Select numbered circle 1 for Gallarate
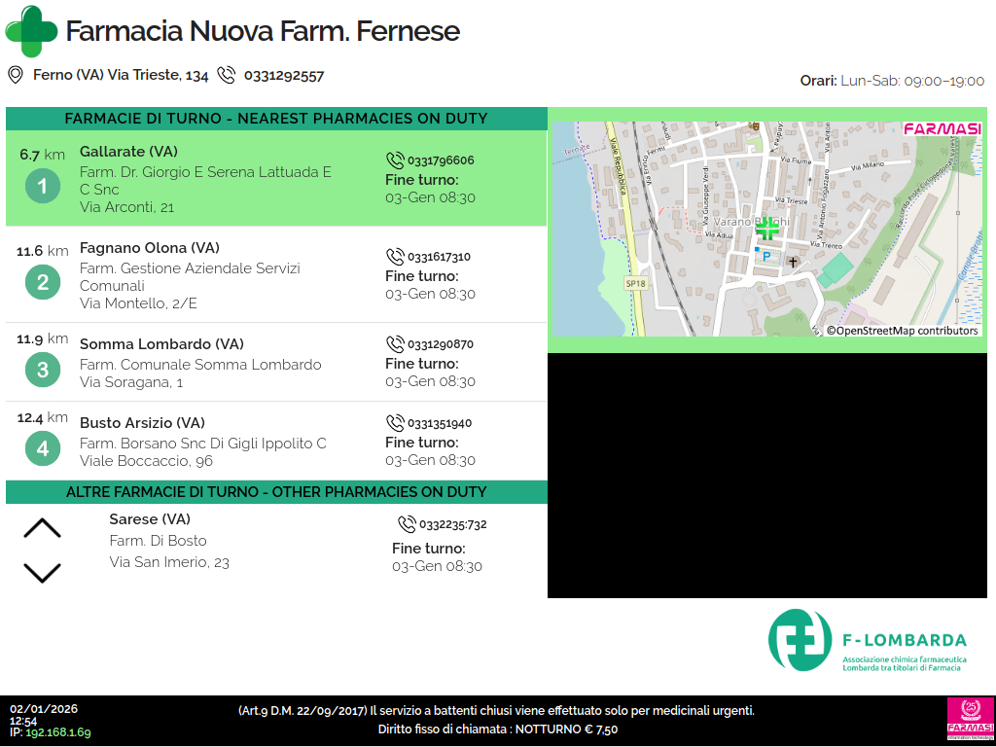The image size is (996, 747). coord(43,185)
